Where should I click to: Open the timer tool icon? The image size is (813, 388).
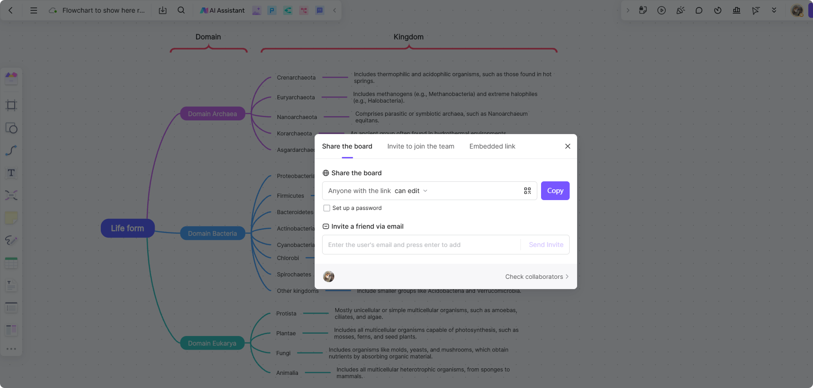click(x=718, y=10)
